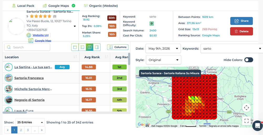
Task: Open Michelle Sartoria Merc... listing
Action: click(33, 89)
